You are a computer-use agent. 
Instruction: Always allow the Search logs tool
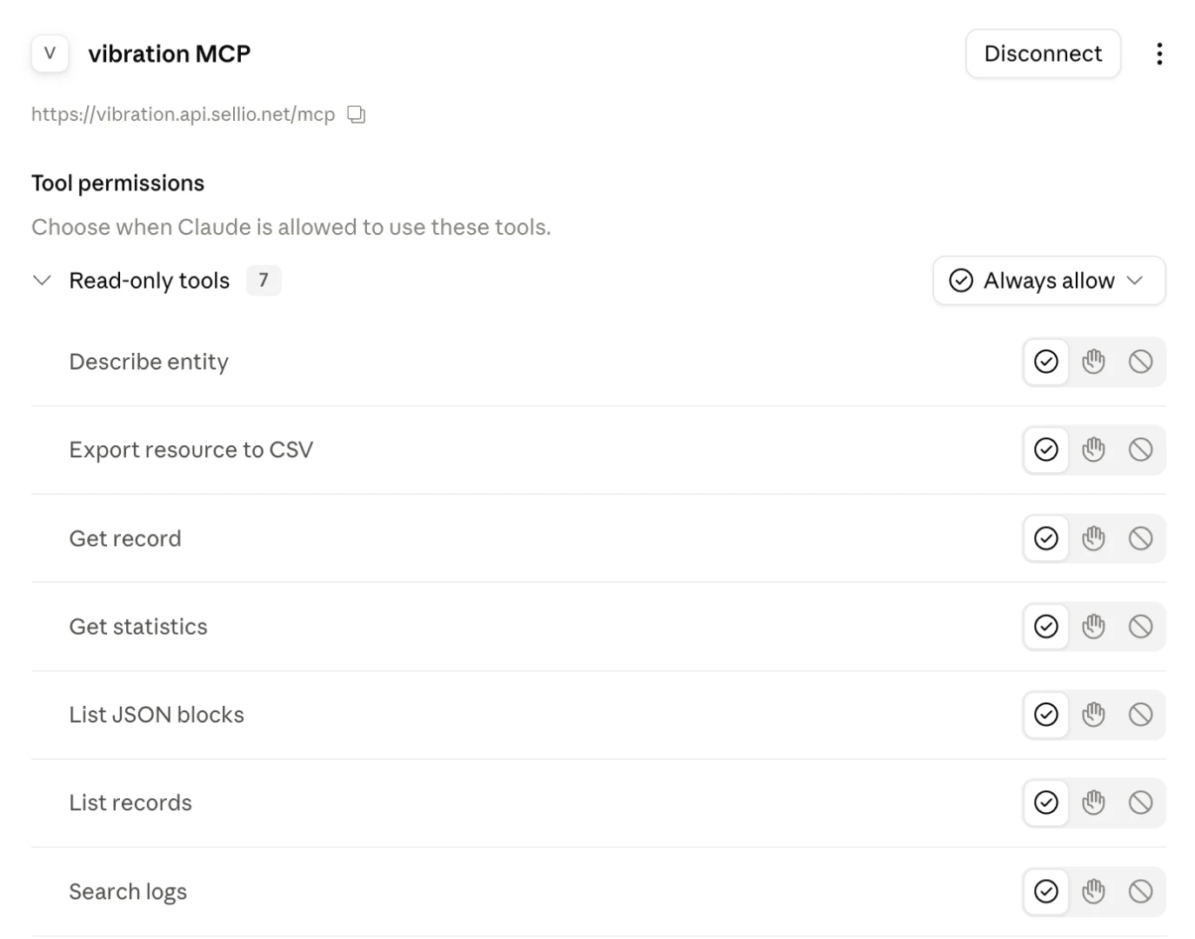1045,891
